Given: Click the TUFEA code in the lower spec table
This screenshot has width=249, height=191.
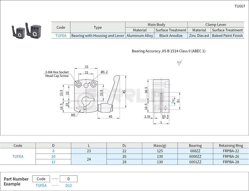Looking at the screenshot, I should (x=18, y=156).
